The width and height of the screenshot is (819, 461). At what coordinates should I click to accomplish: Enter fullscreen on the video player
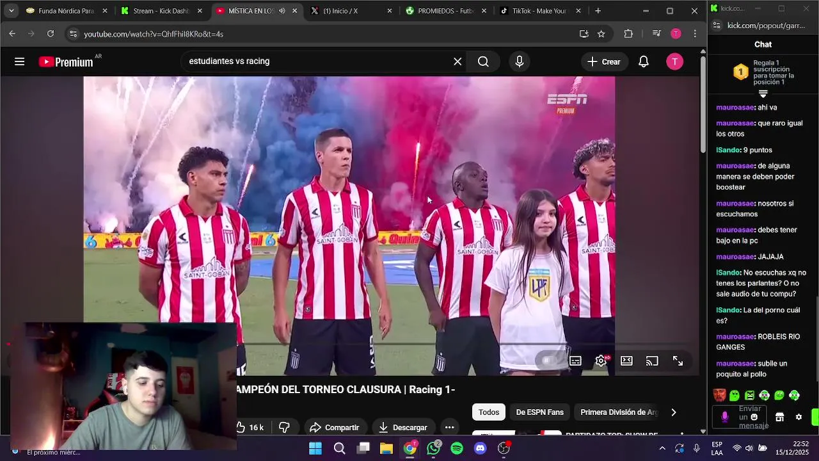[x=678, y=361]
